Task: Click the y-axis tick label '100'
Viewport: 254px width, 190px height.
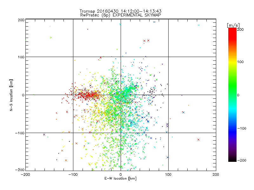Action: click(x=21, y=57)
